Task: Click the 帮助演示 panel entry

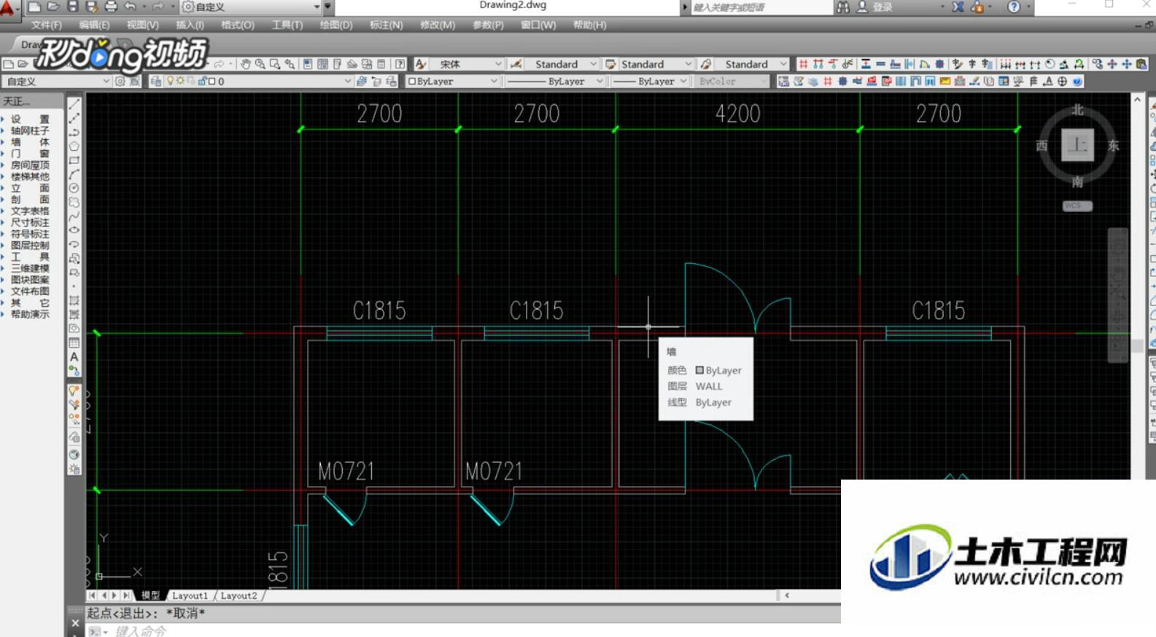Action: [30, 314]
